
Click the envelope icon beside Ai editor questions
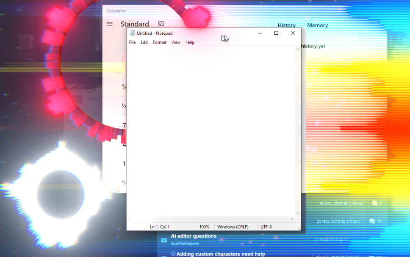point(164,240)
